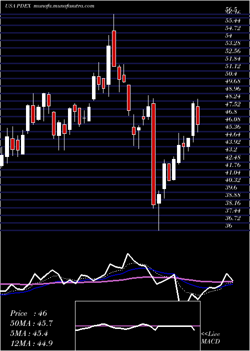Click the 51.84 price axis label
Viewport: 250px width, 351px height.
(233, 59)
